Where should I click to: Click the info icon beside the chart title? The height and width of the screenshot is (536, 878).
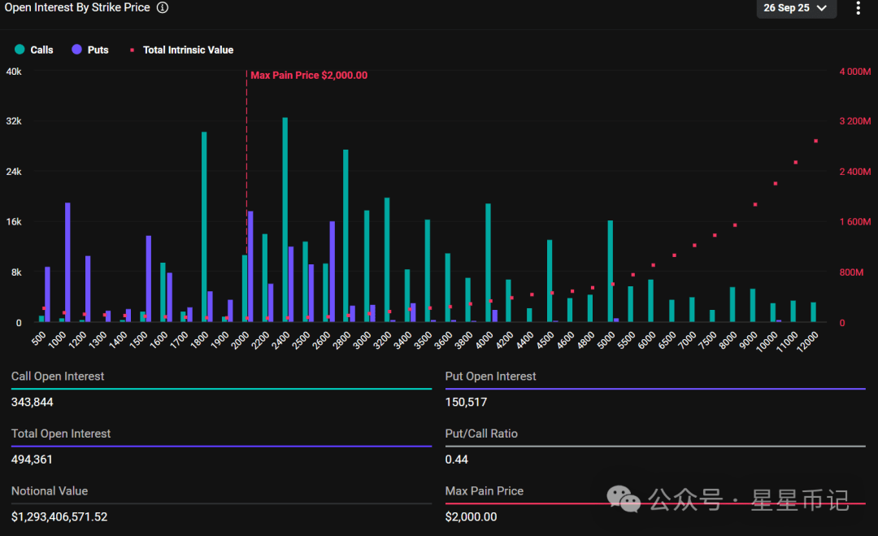[163, 7]
